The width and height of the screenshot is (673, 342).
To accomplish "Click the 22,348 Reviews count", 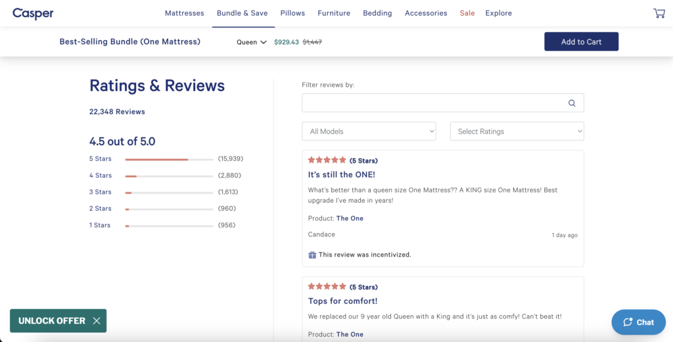I will tap(117, 112).
